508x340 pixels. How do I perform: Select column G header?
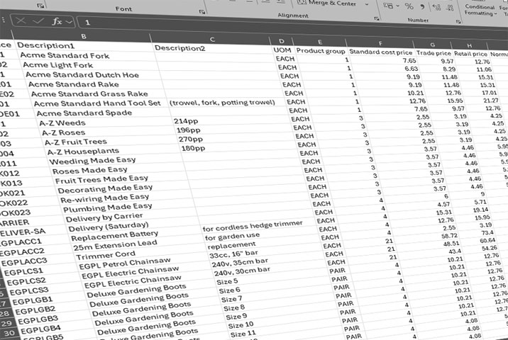pyautogui.click(x=432, y=45)
